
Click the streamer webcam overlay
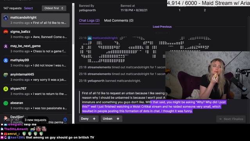click(207, 75)
